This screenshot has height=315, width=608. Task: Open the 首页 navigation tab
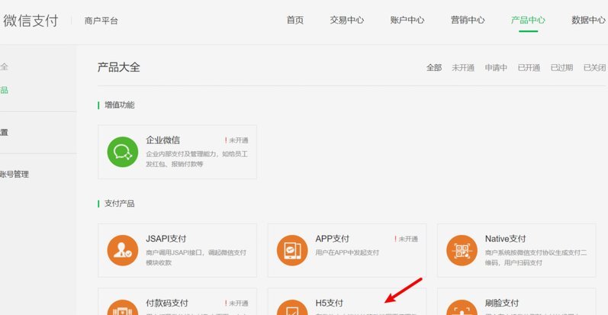point(295,20)
